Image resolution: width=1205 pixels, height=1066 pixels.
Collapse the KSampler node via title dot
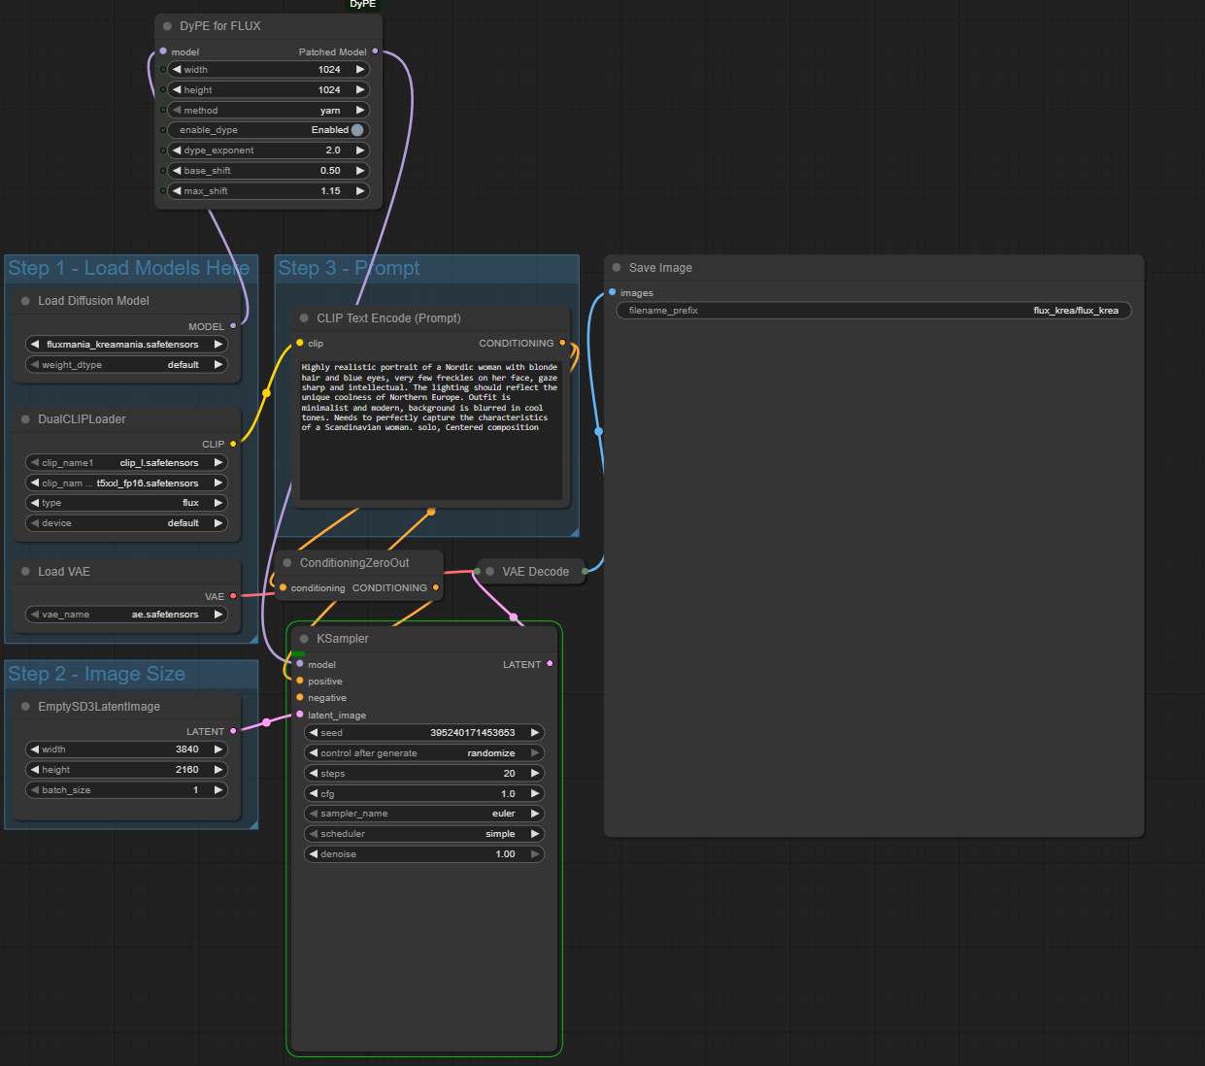coord(304,639)
